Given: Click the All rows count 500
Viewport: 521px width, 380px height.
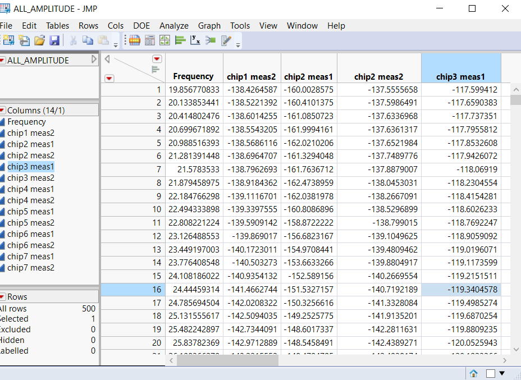Looking at the screenshot, I should pos(89,308).
